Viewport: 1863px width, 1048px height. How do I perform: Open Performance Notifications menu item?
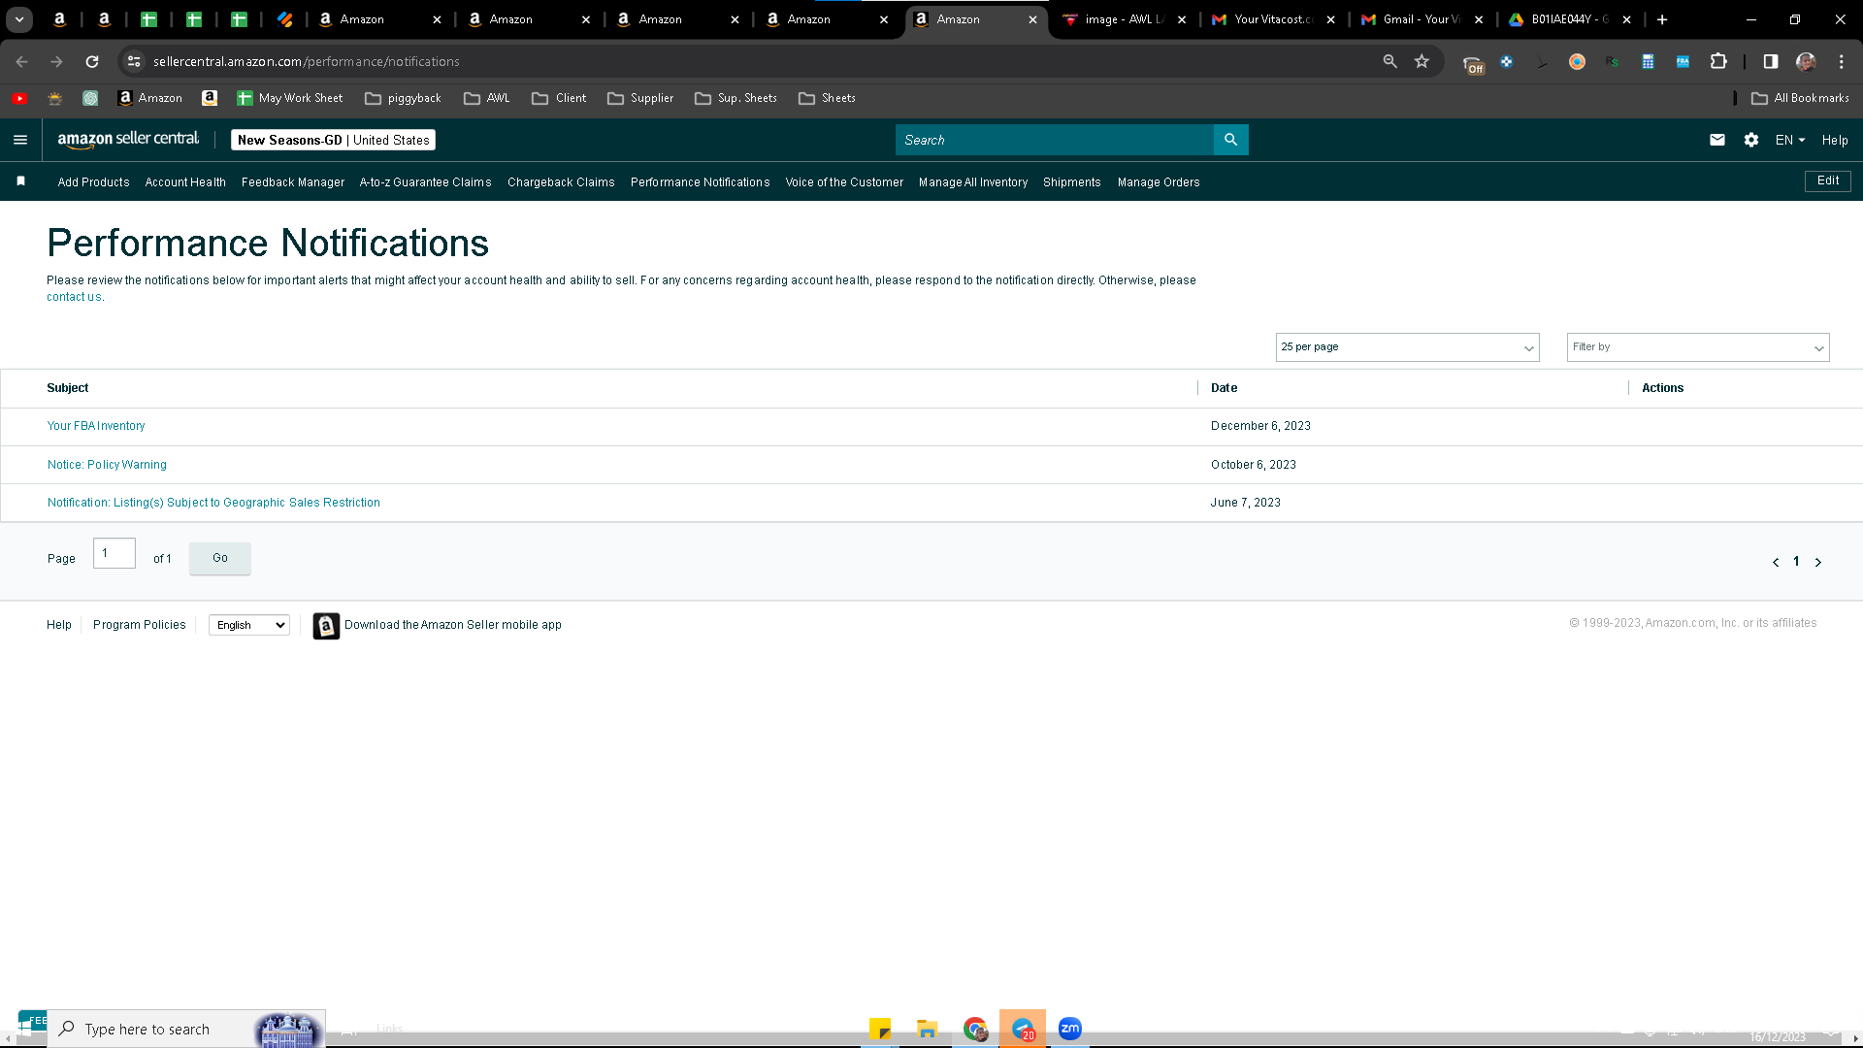pos(700,182)
